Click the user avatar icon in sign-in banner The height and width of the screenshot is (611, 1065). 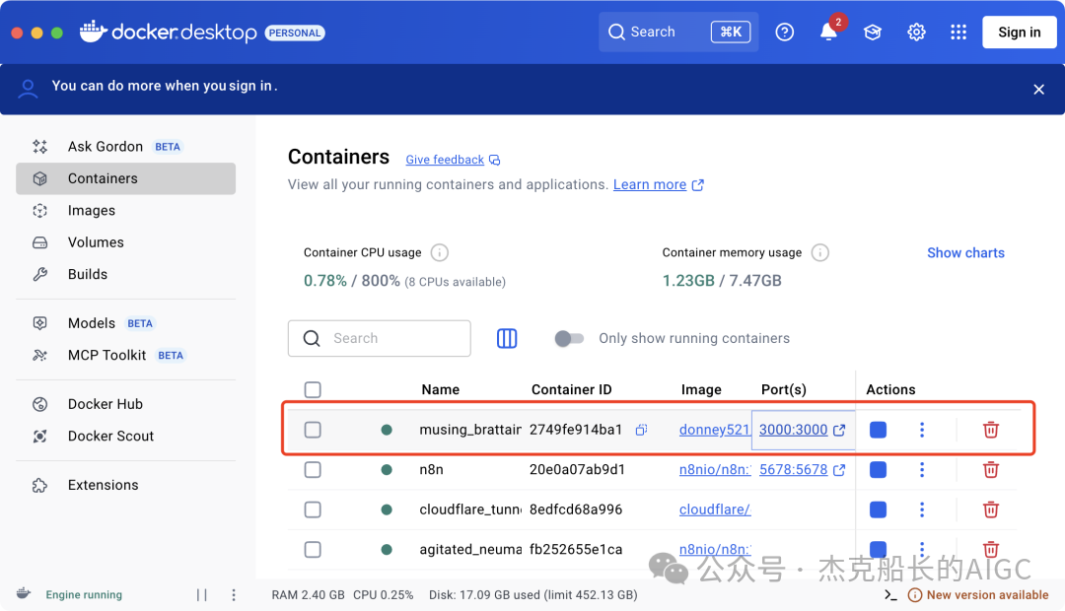[x=28, y=89]
